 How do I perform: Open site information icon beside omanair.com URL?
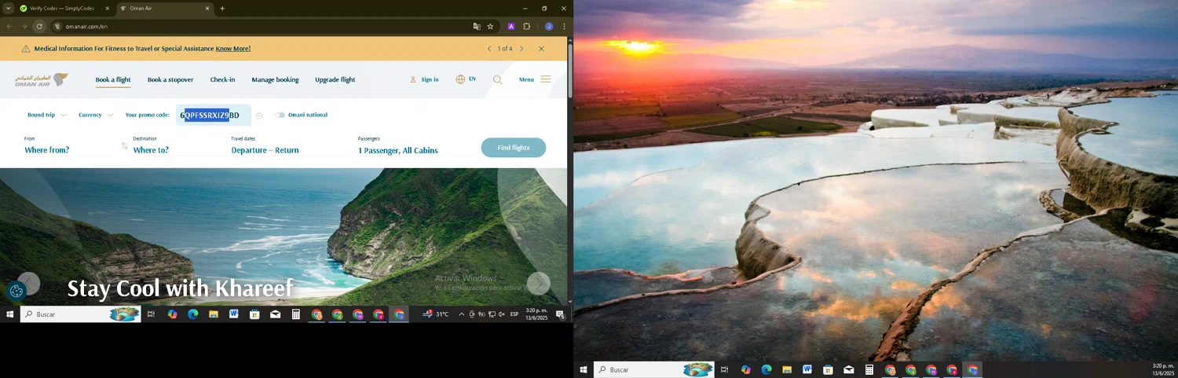pyautogui.click(x=57, y=26)
